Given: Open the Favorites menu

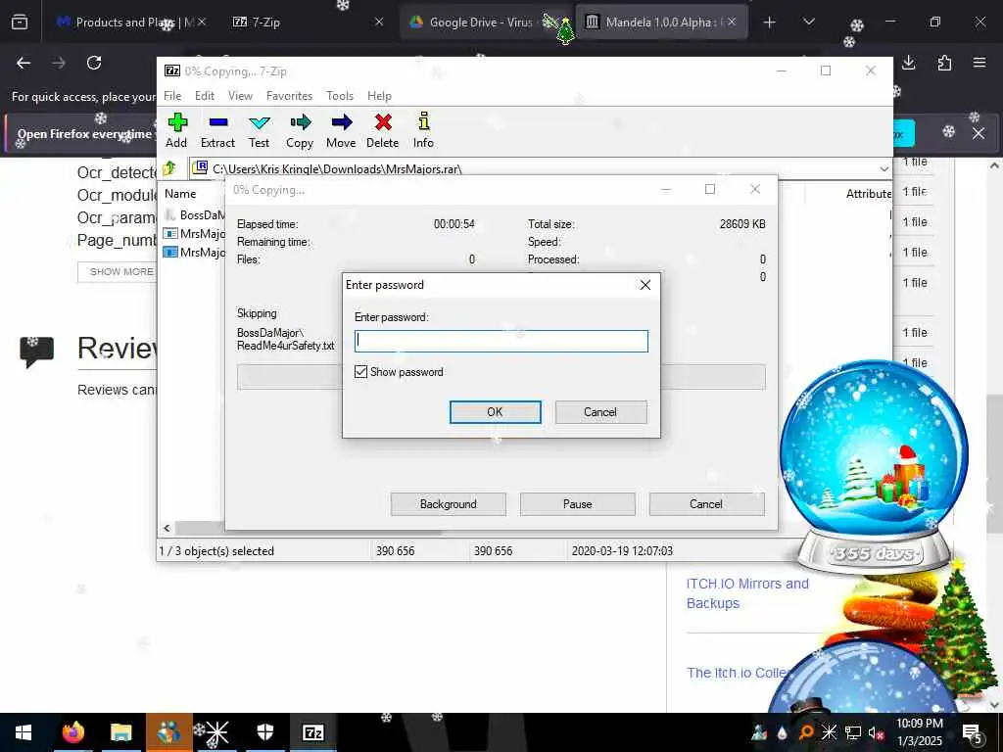Looking at the screenshot, I should point(289,96).
